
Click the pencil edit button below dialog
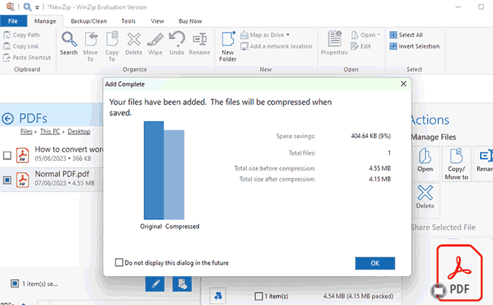click(155, 284)
